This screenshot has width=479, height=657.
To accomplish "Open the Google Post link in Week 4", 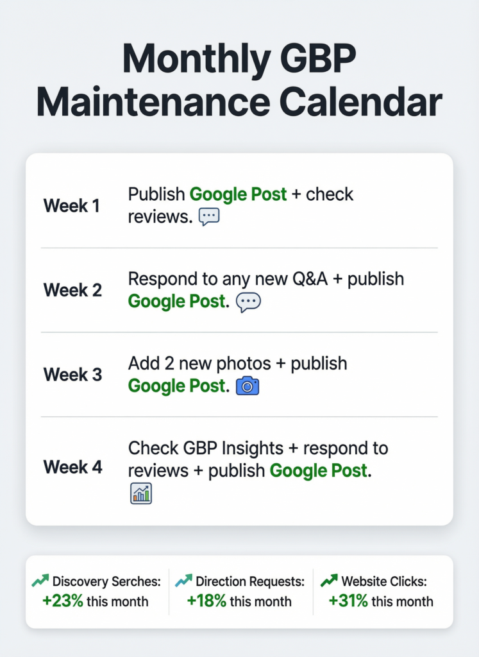I will pyautogui.click(x=318, y=470).
